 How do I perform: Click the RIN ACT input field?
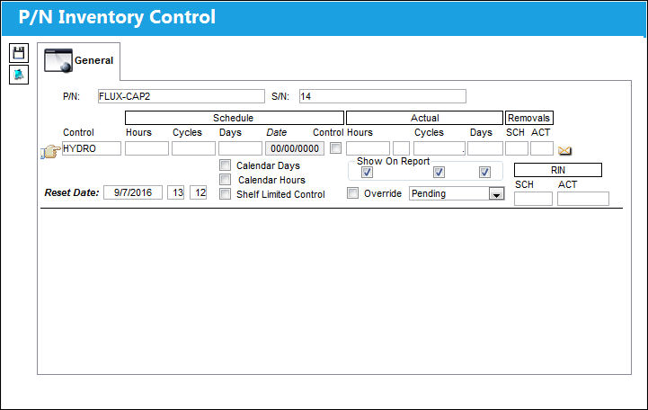583,199
